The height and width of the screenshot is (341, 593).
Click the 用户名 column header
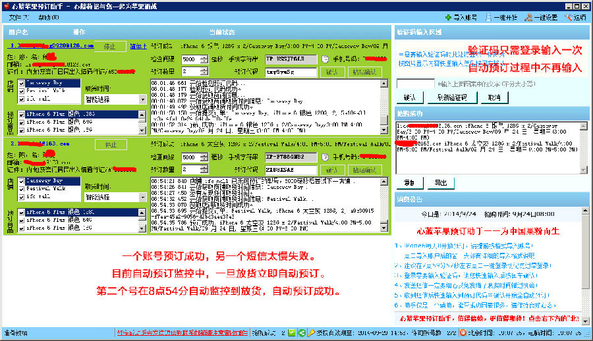point(18,32)
